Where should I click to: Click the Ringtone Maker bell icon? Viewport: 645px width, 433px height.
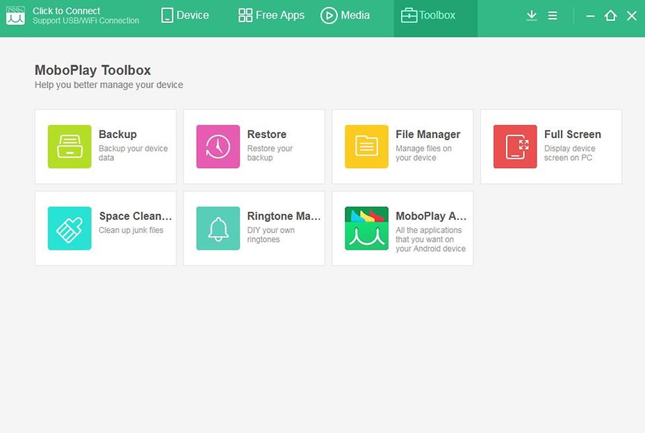(218, 228)
